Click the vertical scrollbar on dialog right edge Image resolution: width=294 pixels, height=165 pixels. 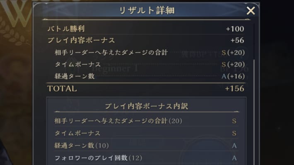tap(254, 112)
